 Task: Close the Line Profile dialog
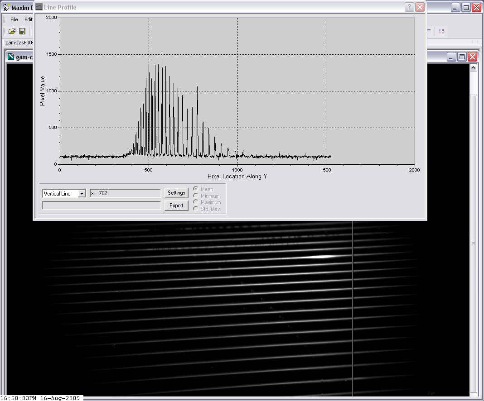coord(420,7)
